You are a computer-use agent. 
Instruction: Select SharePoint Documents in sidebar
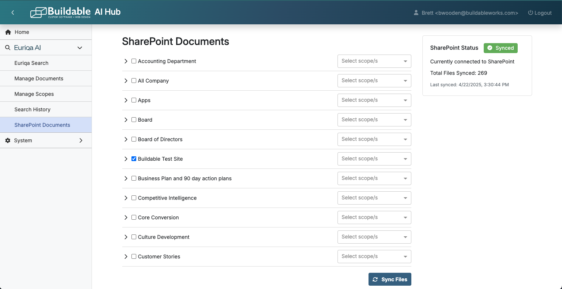(46, 125)
